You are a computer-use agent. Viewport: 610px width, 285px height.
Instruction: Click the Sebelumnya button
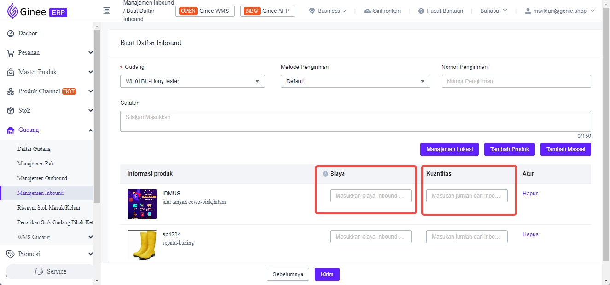point(288,274)
